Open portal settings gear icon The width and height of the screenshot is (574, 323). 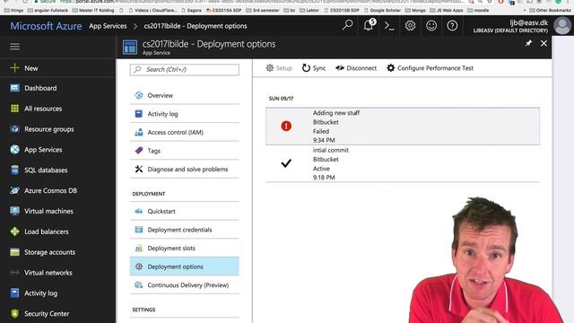click(410, 26)
